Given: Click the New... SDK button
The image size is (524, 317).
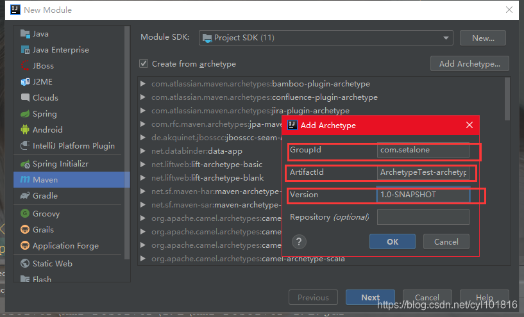Looking at the screenshot, I should (x=483, y=38).
